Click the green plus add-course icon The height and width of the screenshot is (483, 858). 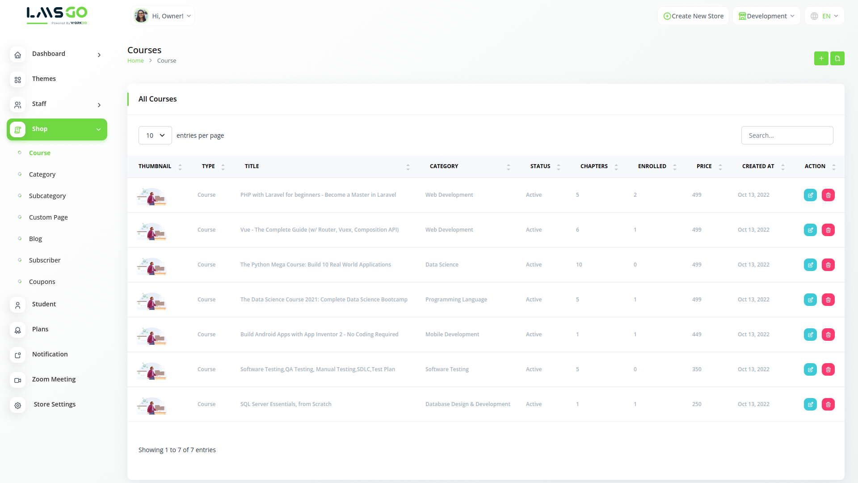pos(821,59)
